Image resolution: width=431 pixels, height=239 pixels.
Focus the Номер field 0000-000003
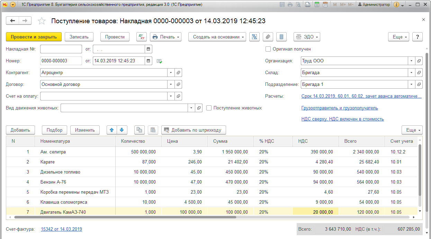click(x=61, y=61)
